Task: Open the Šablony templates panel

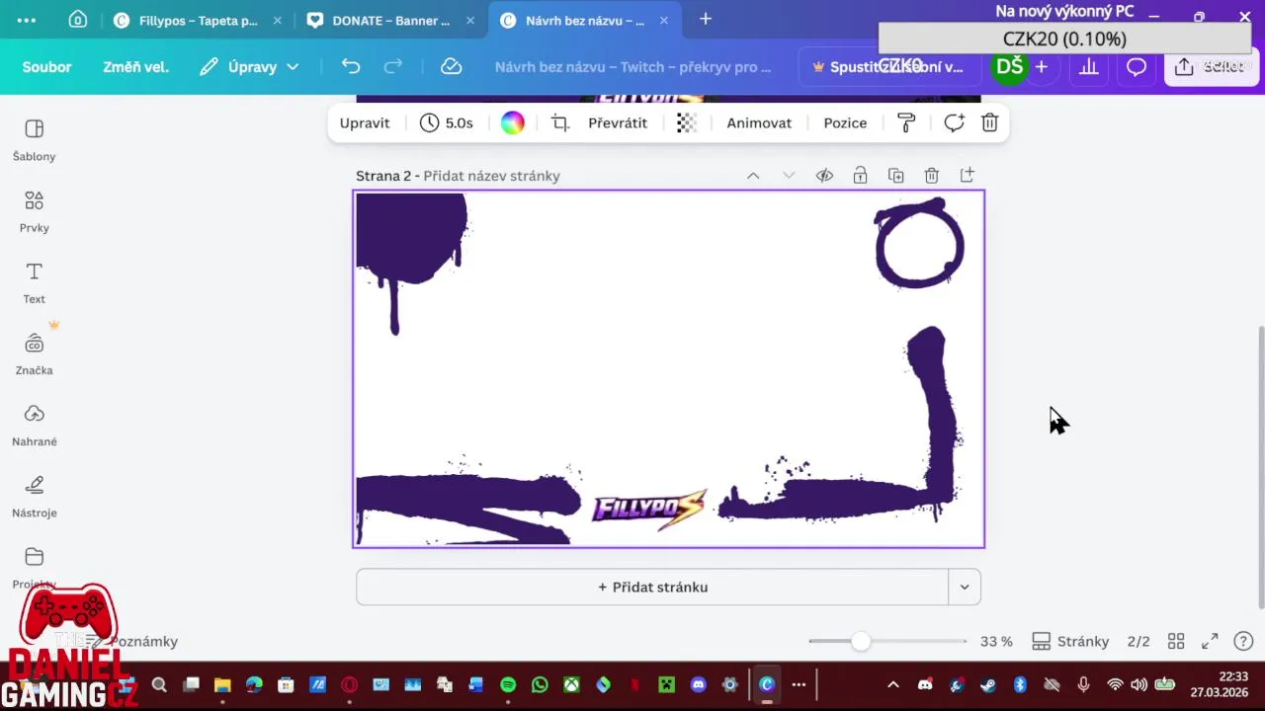Action: click(x=34, y=140)
